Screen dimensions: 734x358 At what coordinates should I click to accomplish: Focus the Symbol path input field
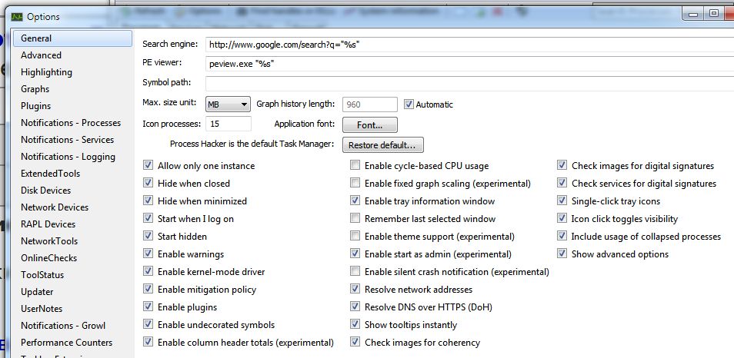tap(462, 83)
